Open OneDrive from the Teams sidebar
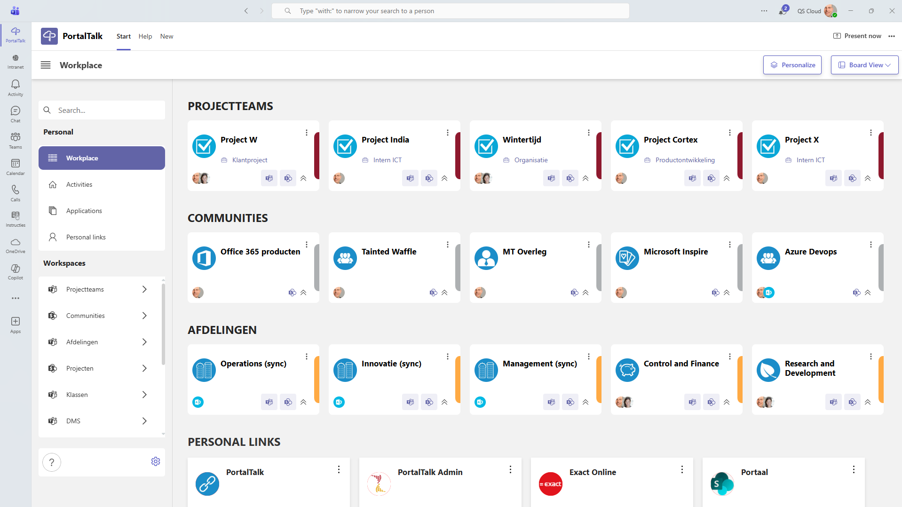Image resolution: width=902 pixels, height=507 pixels. (16, 245)
